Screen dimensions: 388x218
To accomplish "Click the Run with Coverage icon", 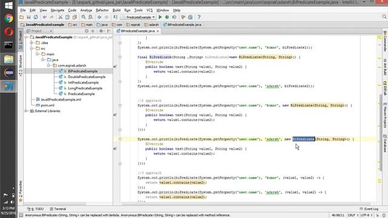I will pyautogui.click(x=174, y=17).
